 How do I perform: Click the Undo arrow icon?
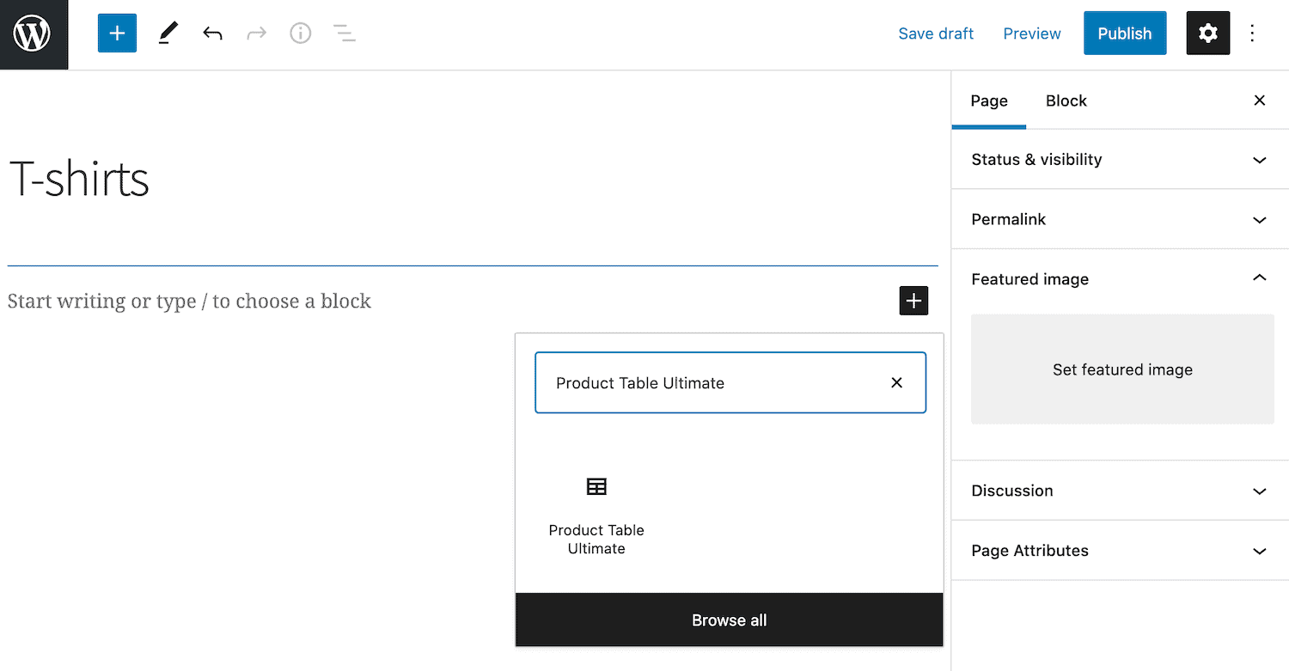click(212, 34)
